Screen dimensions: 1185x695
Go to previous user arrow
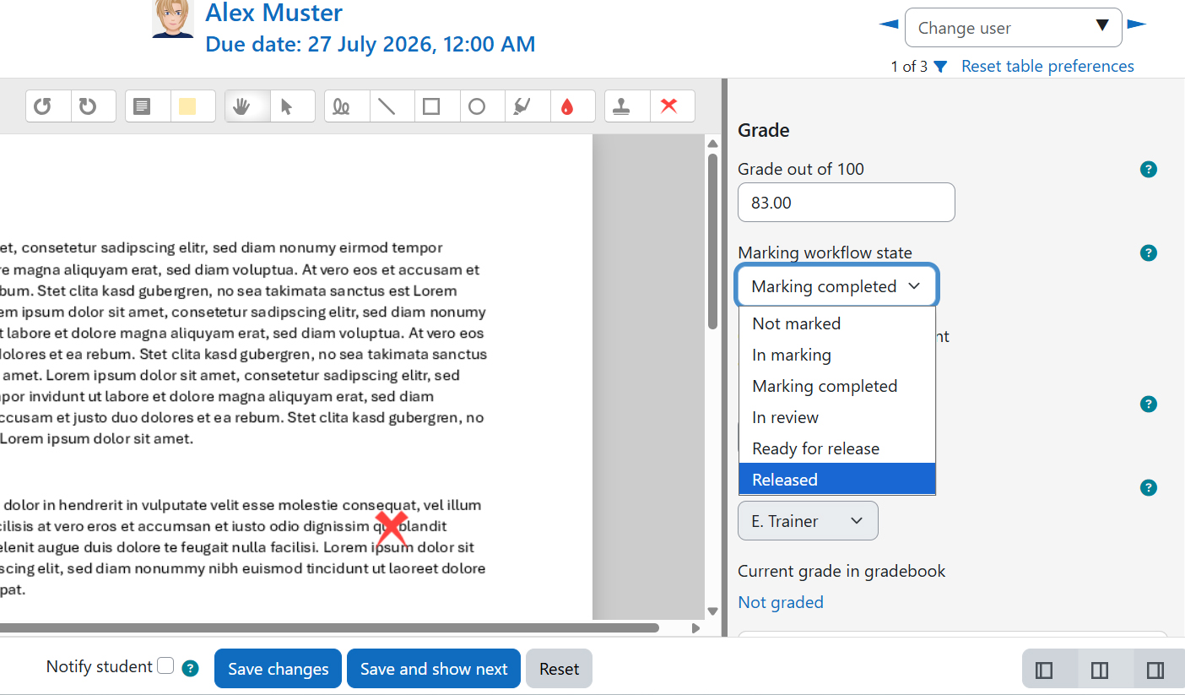888,24
